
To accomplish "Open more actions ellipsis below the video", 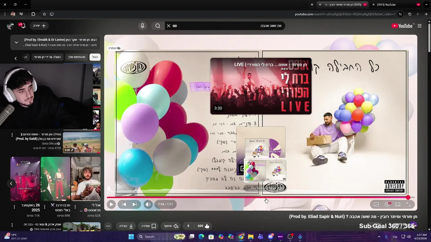I will pyautogui.click(x=108, y=226).
